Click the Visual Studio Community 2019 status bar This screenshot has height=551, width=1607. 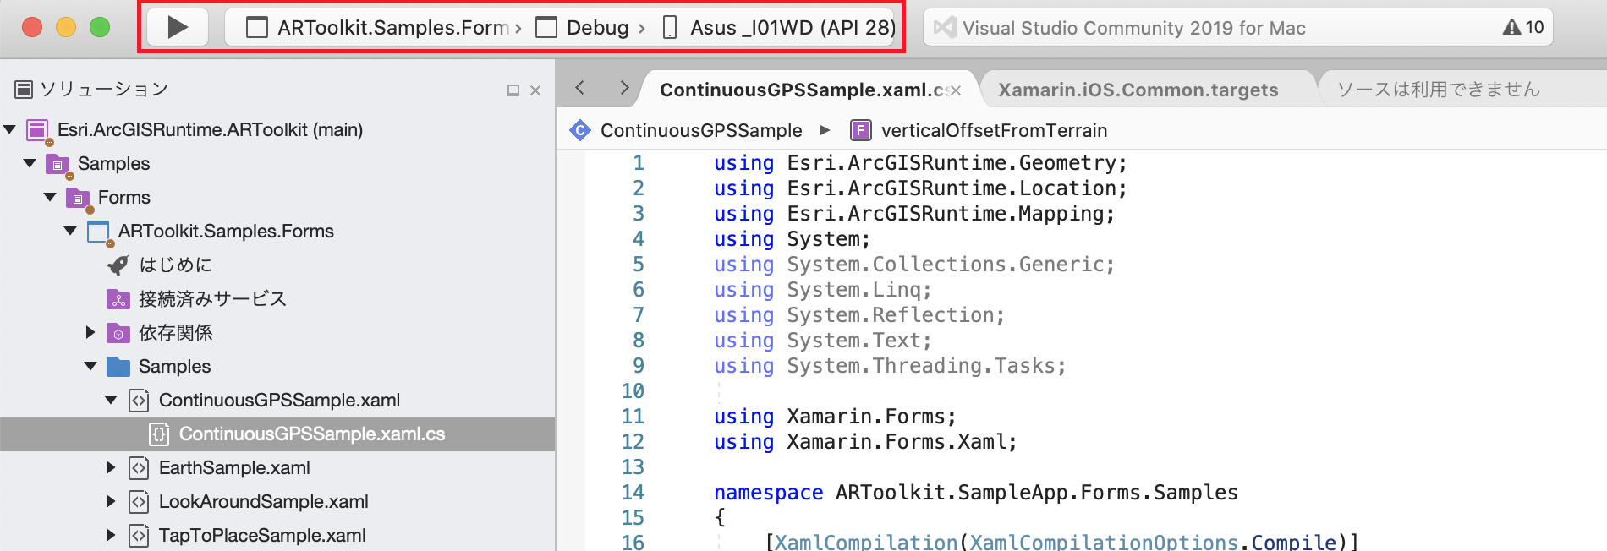(1237, 27)
